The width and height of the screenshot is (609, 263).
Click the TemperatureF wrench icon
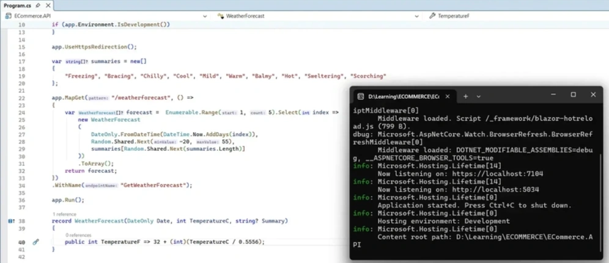(432, 16)
